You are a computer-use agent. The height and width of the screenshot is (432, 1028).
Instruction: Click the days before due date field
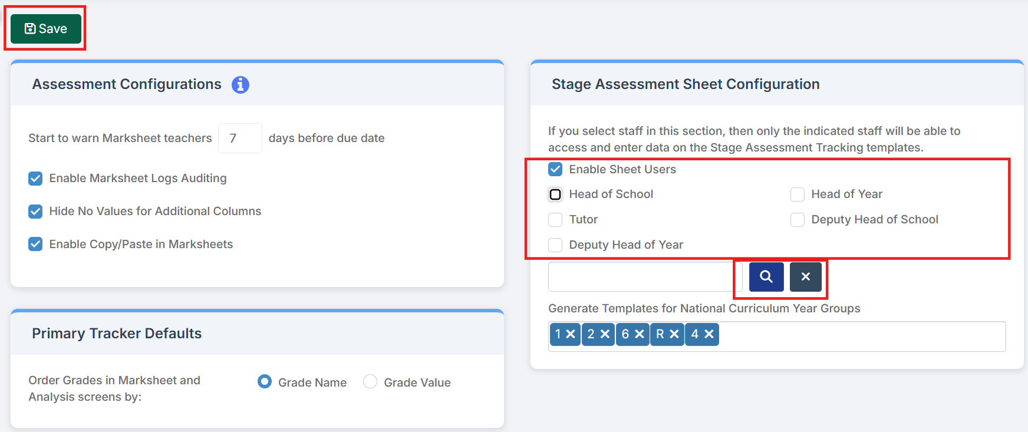pyautogui.click(x=240, y=138)
